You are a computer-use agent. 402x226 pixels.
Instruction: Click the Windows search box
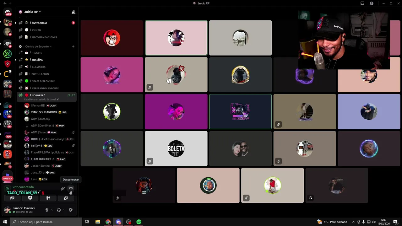coord(46,222)
